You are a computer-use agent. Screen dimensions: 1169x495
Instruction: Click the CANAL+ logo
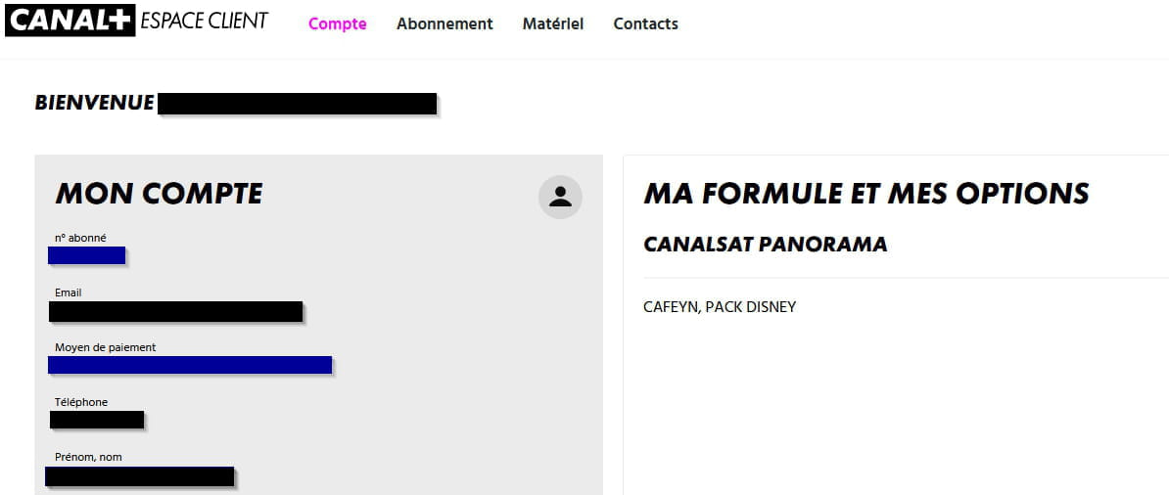pos(70,21)
